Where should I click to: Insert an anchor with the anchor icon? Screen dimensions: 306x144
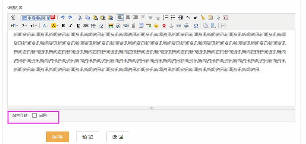pyautogui.click(x=171, y=26)
